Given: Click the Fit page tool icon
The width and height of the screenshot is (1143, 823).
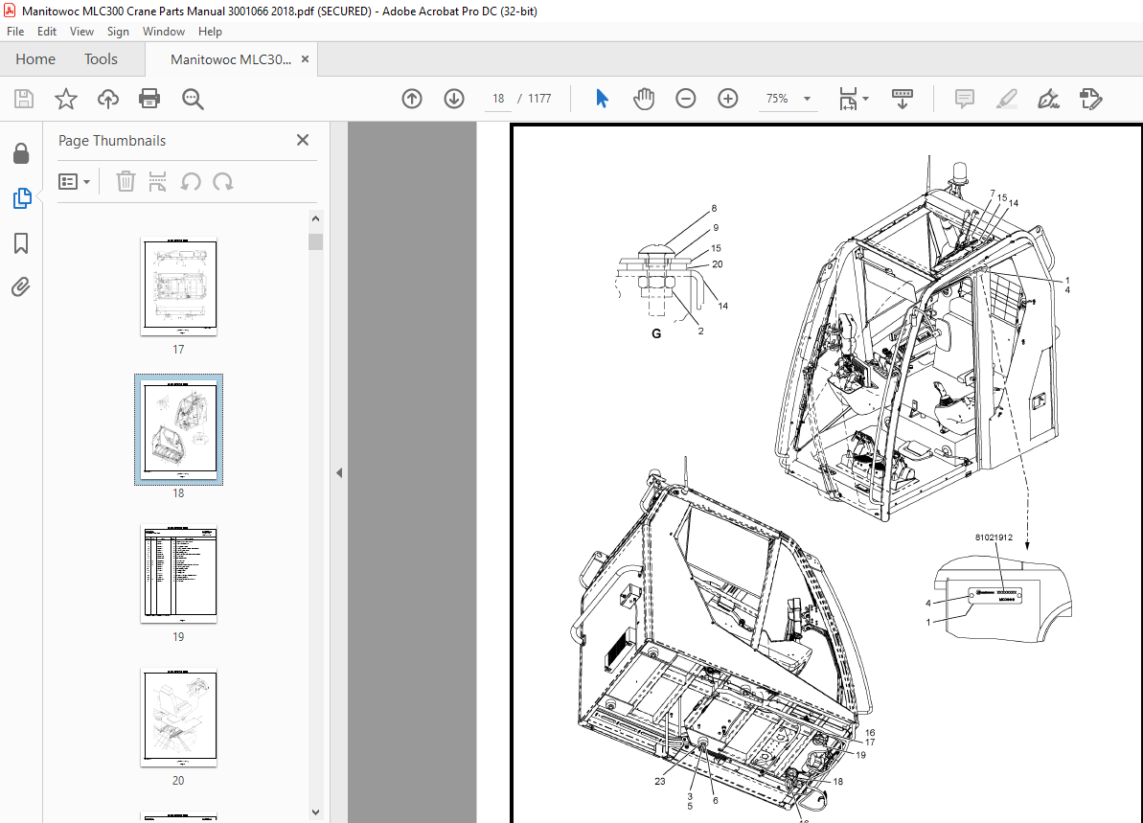Looking at the screenshot, I should pos(848,99).
